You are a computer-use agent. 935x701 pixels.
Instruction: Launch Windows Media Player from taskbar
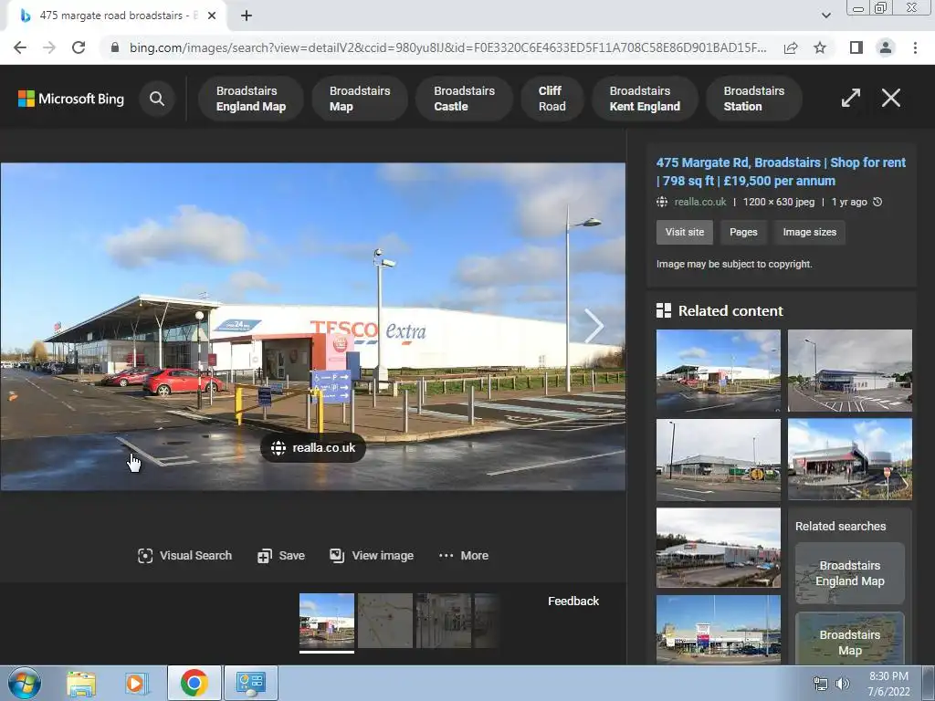point(135,683)
